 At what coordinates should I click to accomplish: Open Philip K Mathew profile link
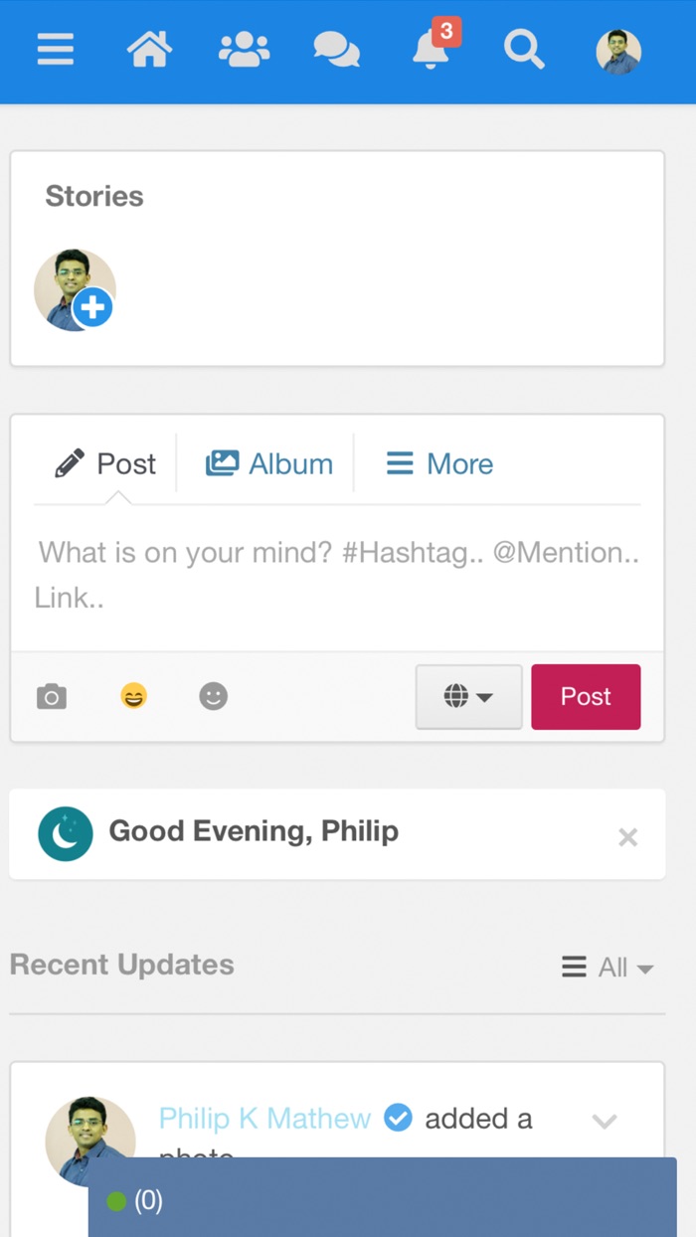click(264, 1119)
